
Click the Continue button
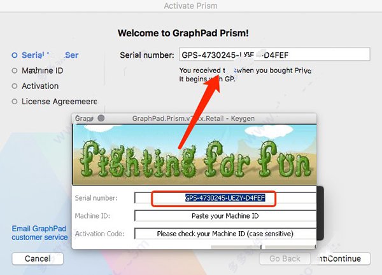click(x=341, y=258)
